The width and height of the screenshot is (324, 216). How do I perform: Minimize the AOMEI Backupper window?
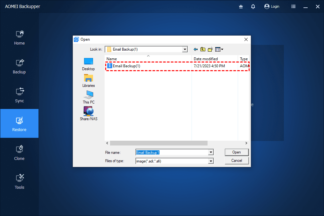(x=305, y=7)
